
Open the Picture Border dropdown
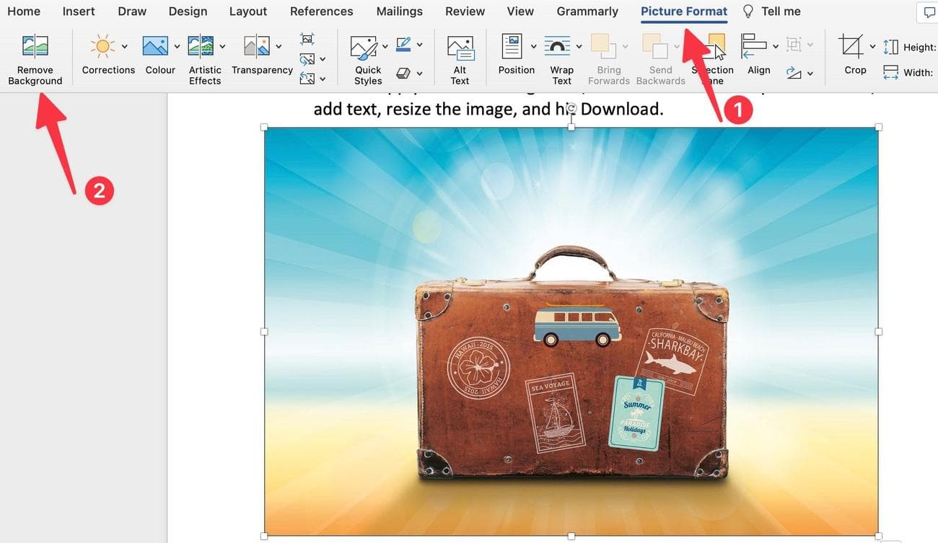click(x=418, y=45)
